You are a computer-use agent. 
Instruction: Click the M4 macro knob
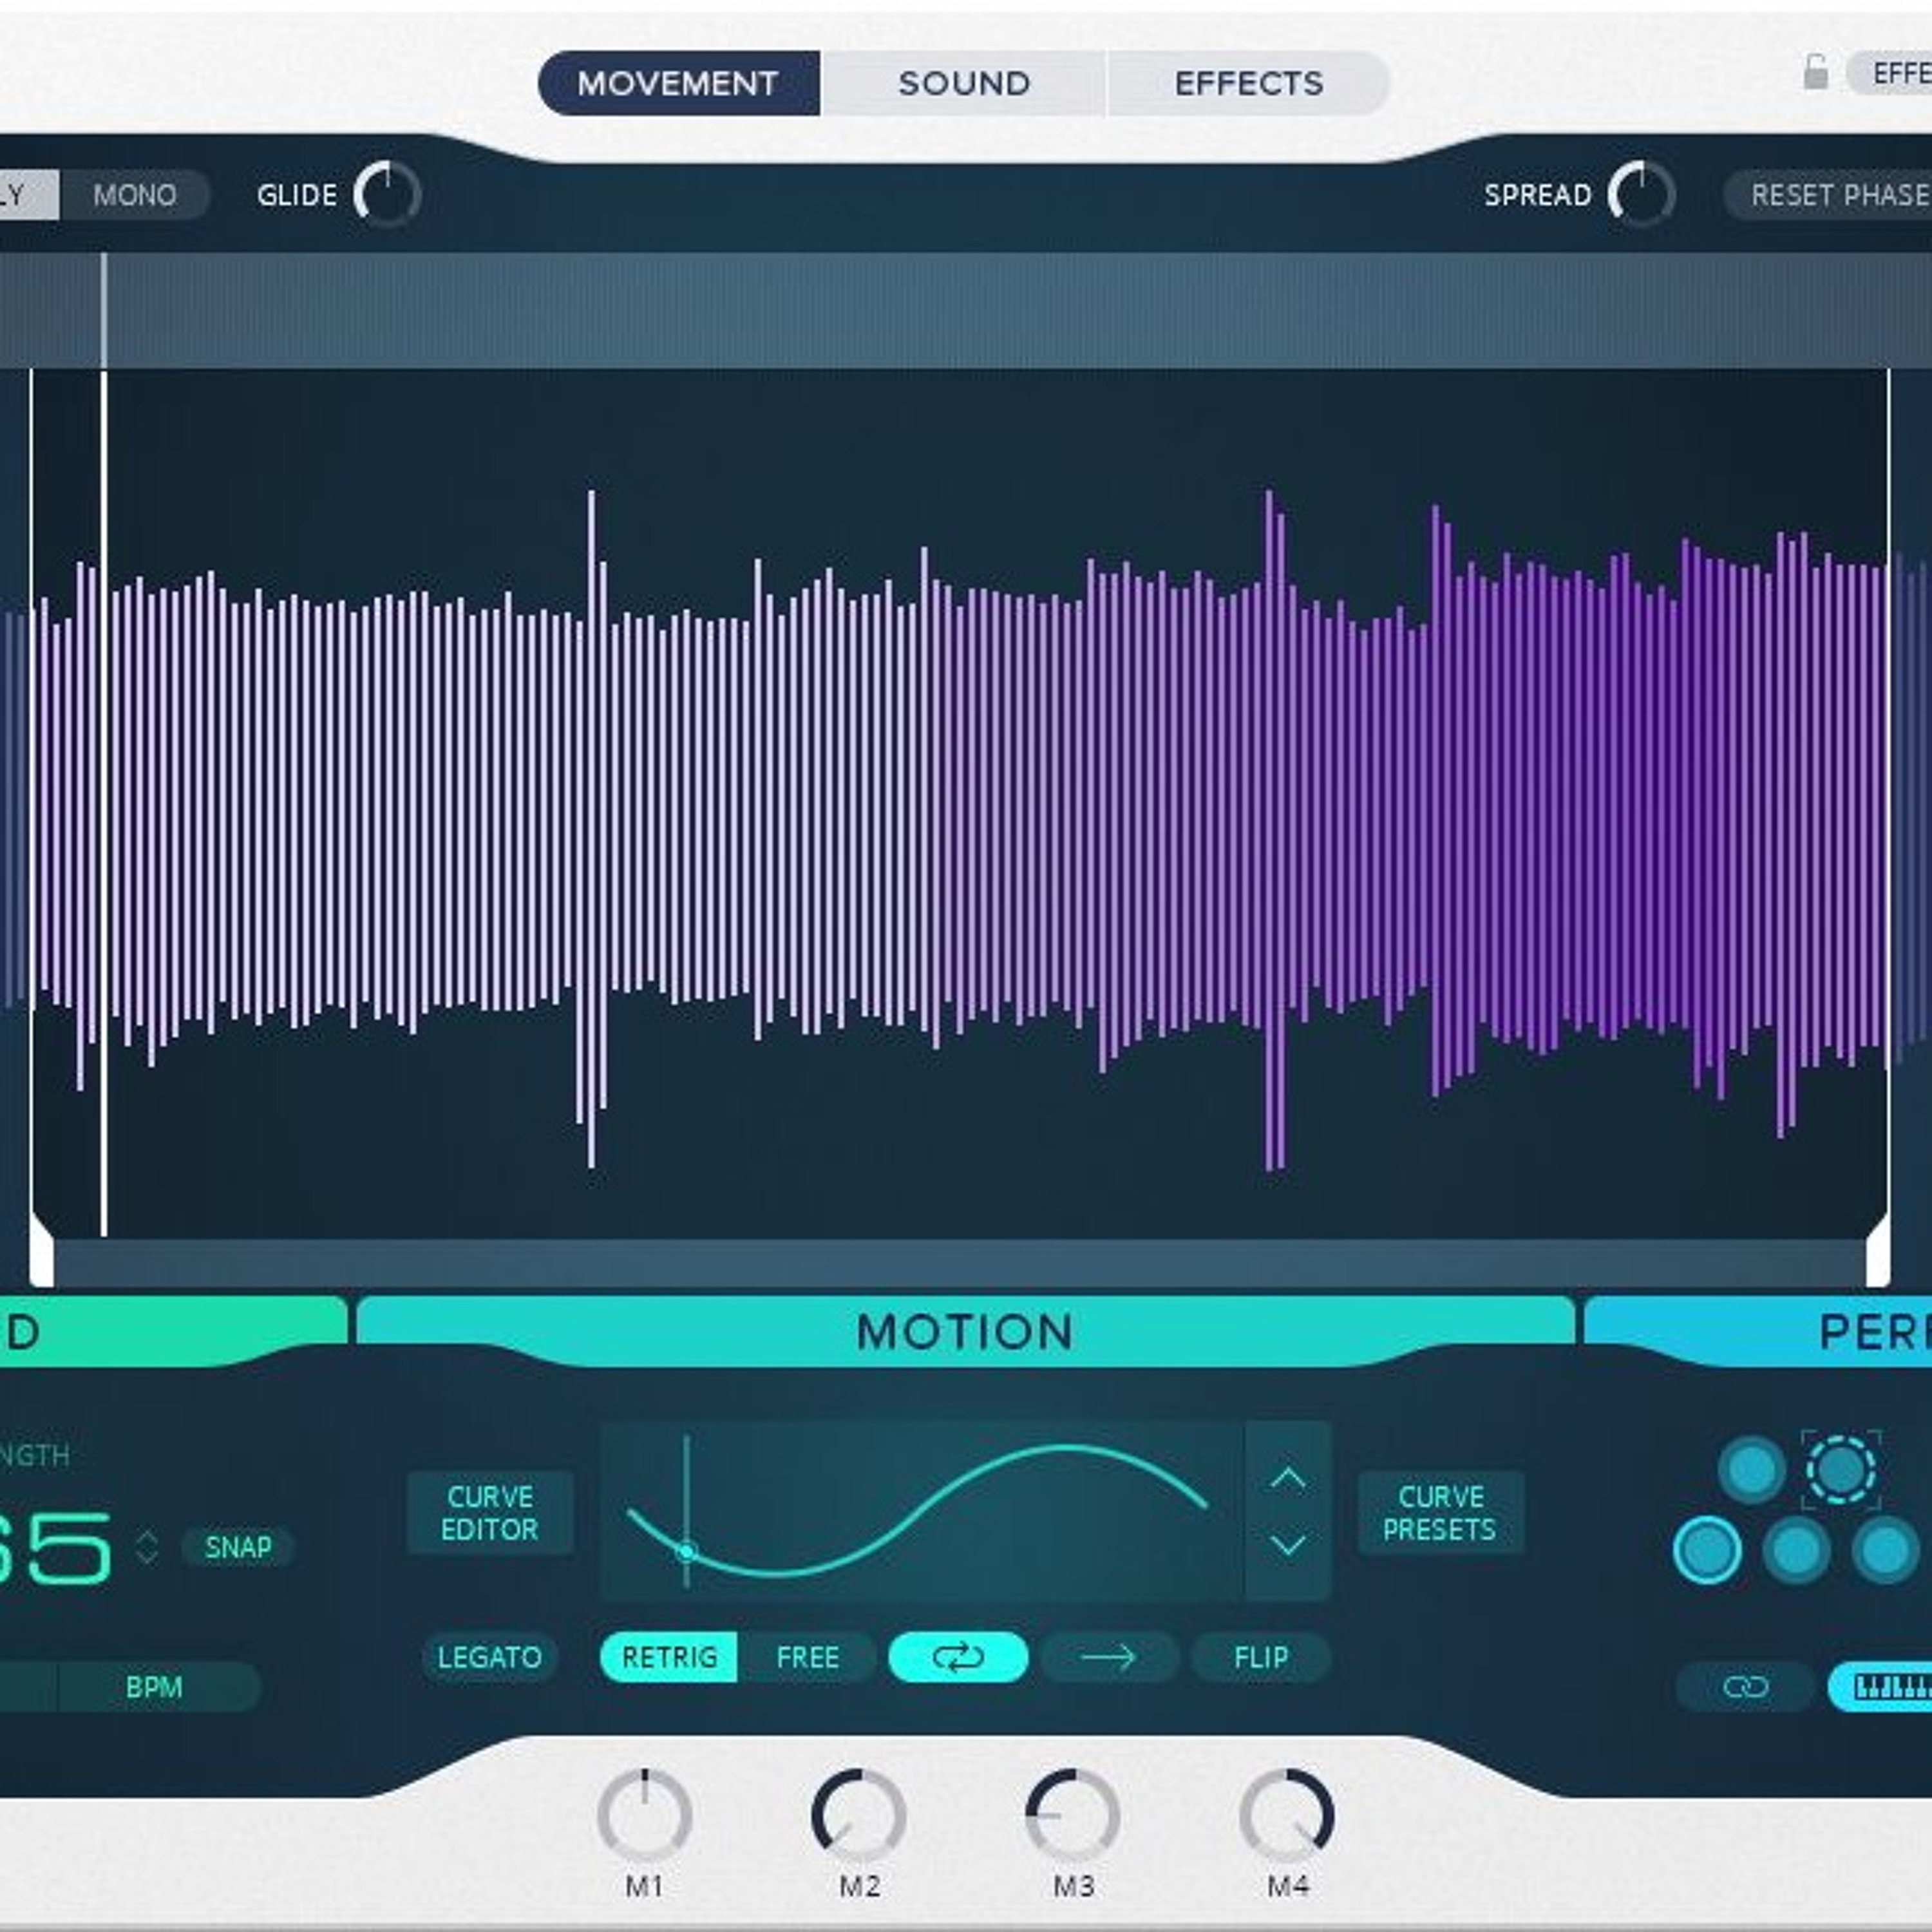click(x=1286, y=1815)
